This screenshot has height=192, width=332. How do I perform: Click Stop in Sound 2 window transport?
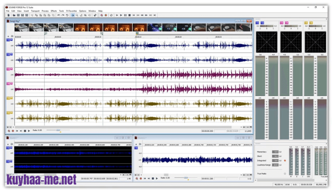pos(153,179)
